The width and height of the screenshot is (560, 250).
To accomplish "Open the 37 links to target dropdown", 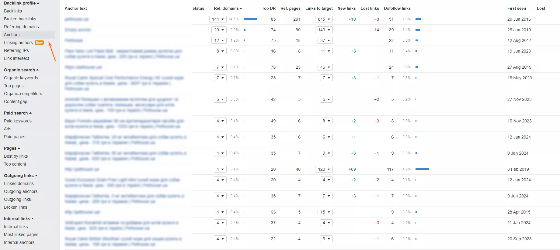I will tap(325, 40).
